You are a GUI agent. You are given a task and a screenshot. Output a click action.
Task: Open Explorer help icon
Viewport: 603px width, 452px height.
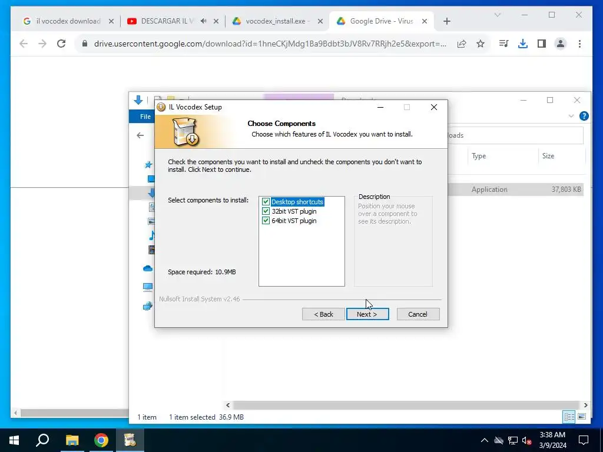pos(584,116)
